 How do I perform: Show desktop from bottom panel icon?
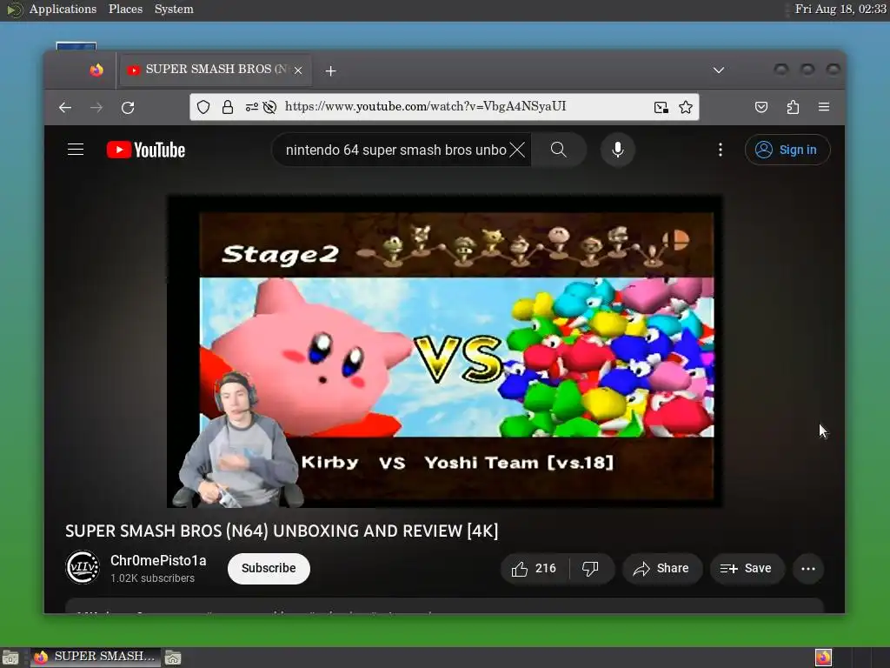point(10,658)
